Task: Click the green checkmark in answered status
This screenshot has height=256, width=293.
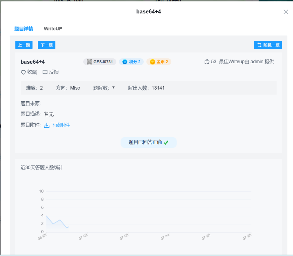Action: [x=166, y=142]
